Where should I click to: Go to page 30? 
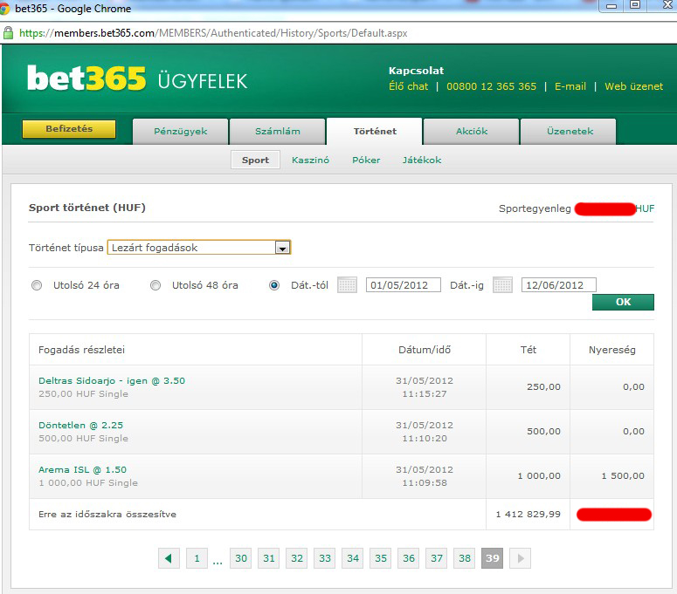click(x=241, y=558)
